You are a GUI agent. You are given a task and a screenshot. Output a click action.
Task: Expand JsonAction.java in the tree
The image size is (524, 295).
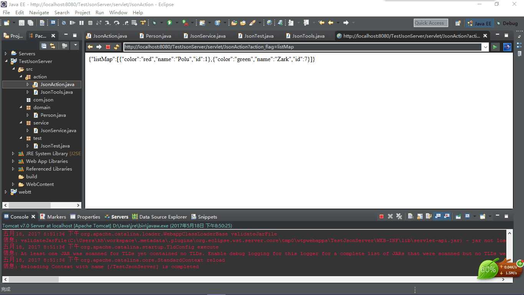click(x=28, y=85)
